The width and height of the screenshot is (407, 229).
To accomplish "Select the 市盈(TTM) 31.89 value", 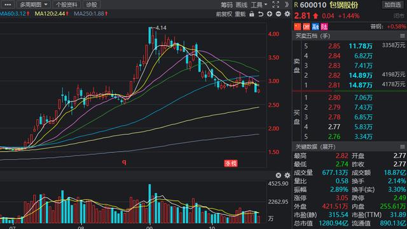I will [x=397, y=215].
